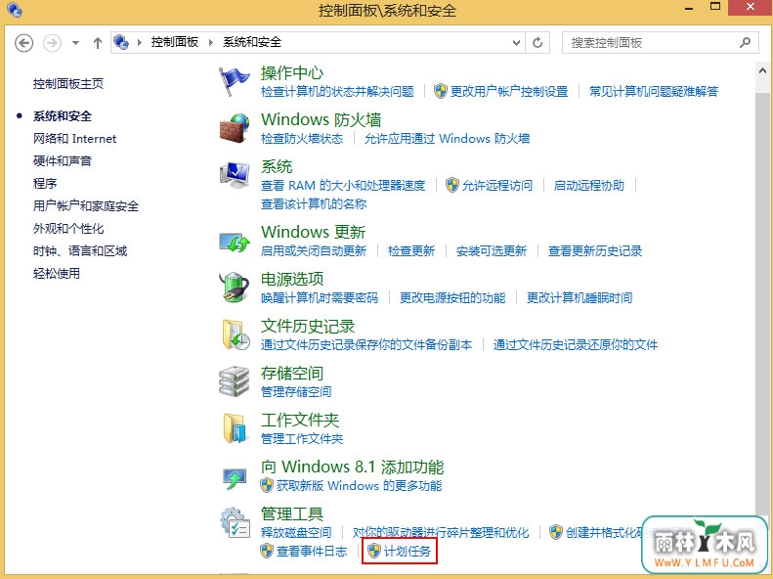The width and height of the screenshot is (773, 579).
Task: Select 控制面板 in the address breadcrumb
Action: 175,42
